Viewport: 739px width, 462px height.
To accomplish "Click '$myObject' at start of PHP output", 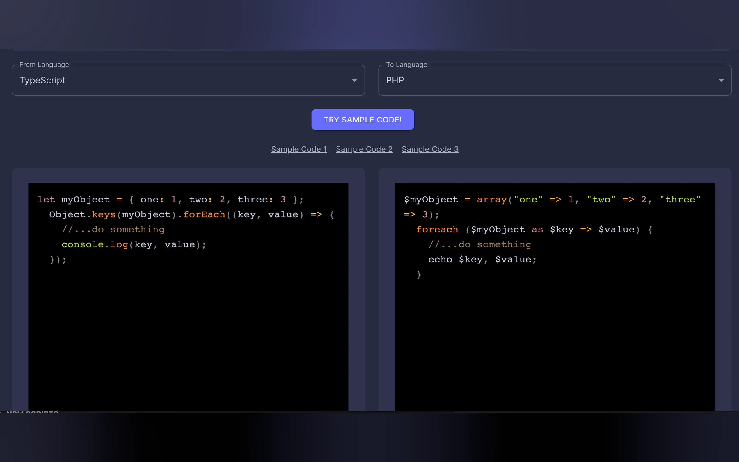I will click(431, 200).
